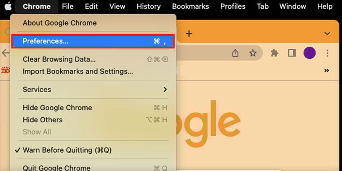Open the File menu
The image size is (342, 171).
[x=67, y=6]
